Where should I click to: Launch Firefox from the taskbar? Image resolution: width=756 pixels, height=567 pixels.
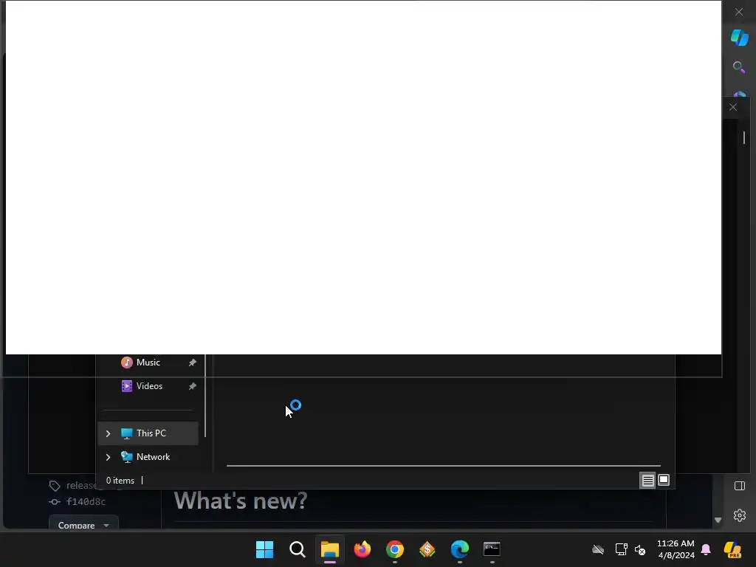coord(362,549)
